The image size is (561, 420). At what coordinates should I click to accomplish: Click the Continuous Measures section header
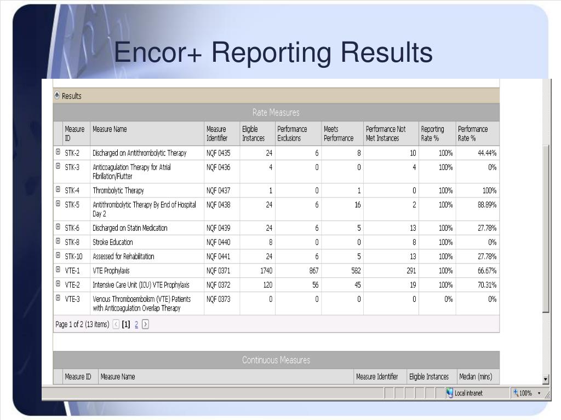click(276, 360)
